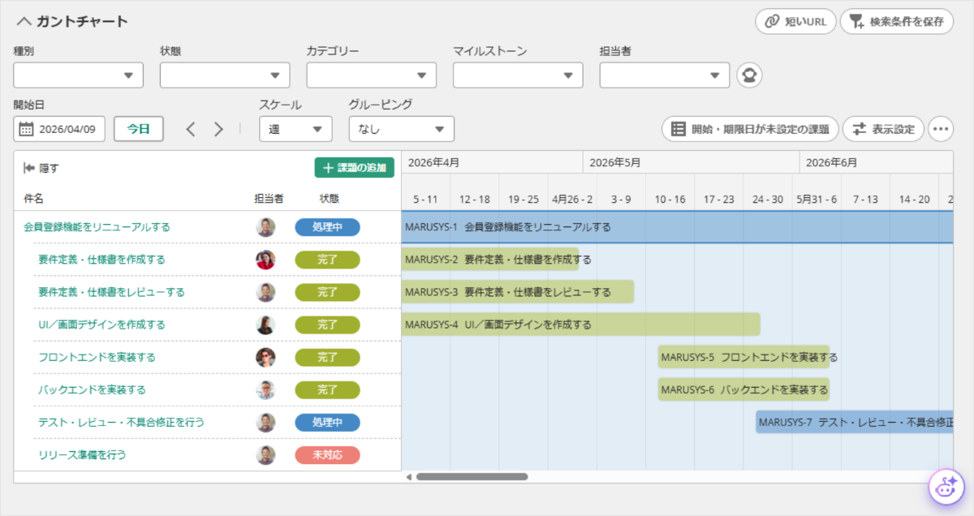This screenshot has height=516, width=974.
Task: Go to next period with right arrow
Action: (x=218, y=129)
